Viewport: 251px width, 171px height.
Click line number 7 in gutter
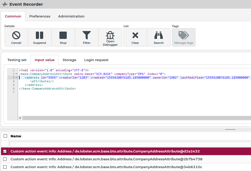tap(14, 92)
